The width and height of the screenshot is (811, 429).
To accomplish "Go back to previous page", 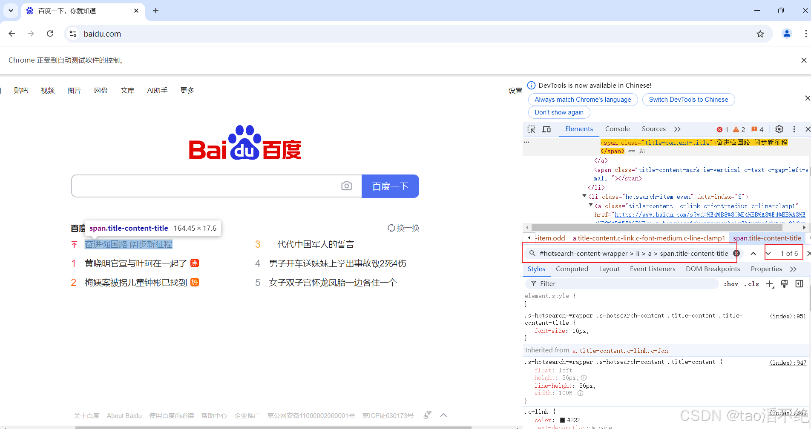I will tap(12, 34).
